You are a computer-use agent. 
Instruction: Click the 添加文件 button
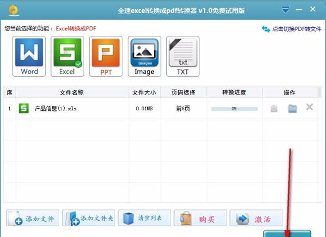point(33,218)
